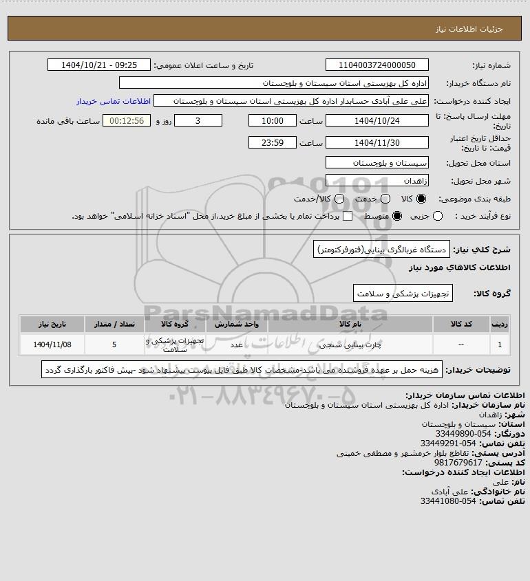Screen dimensions: 530x581
Task: Select the کالا radio button
Action: (x=421, y=199)
